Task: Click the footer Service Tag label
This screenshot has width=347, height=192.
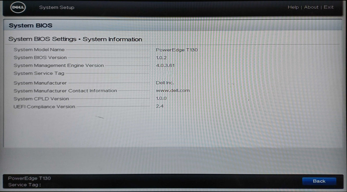Action: coord(24,185)
